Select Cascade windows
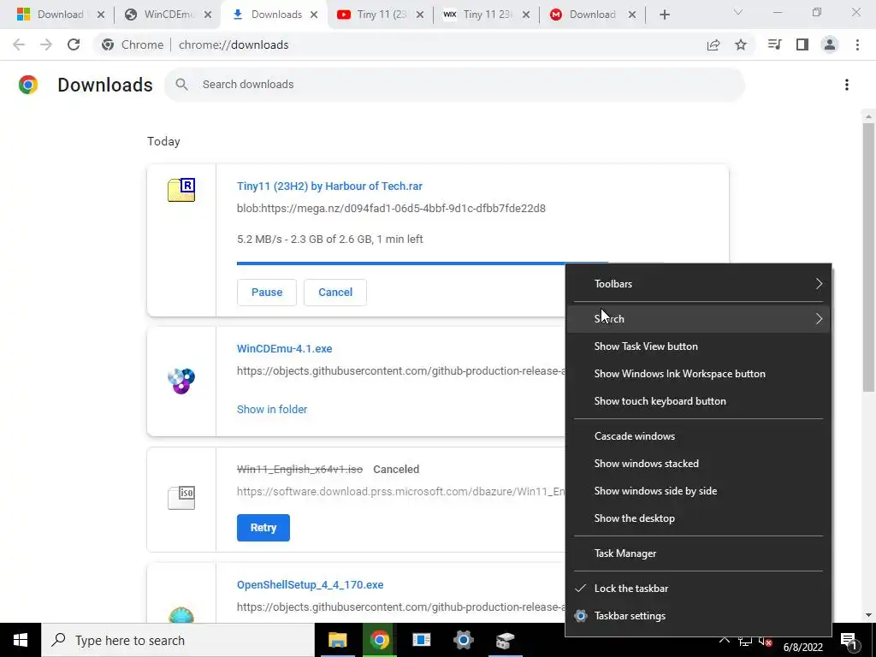 pos(699,436)
